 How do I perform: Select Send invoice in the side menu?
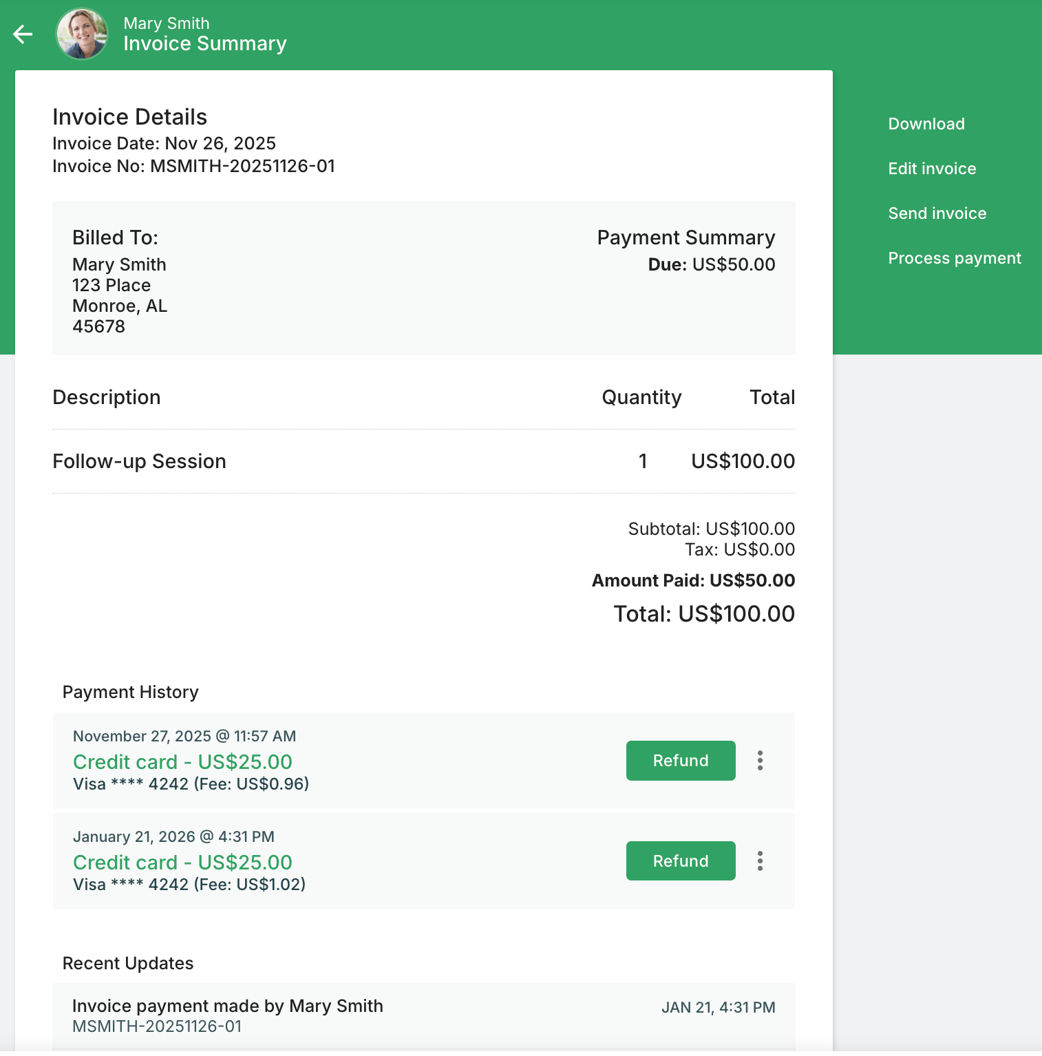point(937,213)
